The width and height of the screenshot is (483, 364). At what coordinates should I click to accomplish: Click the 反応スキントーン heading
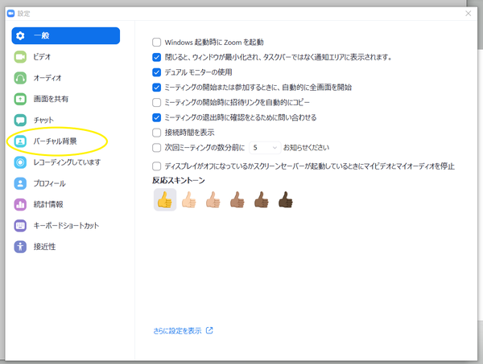[x=179, y=181]
